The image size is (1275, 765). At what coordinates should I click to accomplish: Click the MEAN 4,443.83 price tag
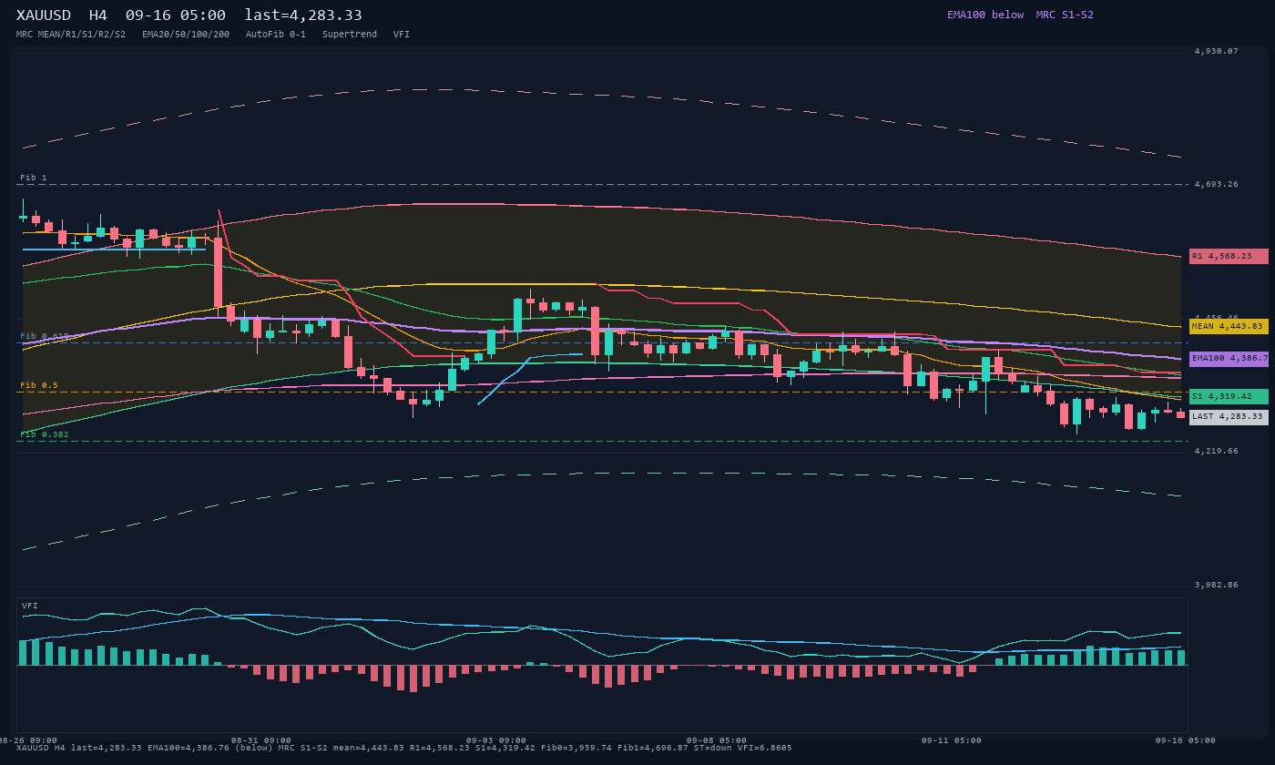coord(1229,326)
